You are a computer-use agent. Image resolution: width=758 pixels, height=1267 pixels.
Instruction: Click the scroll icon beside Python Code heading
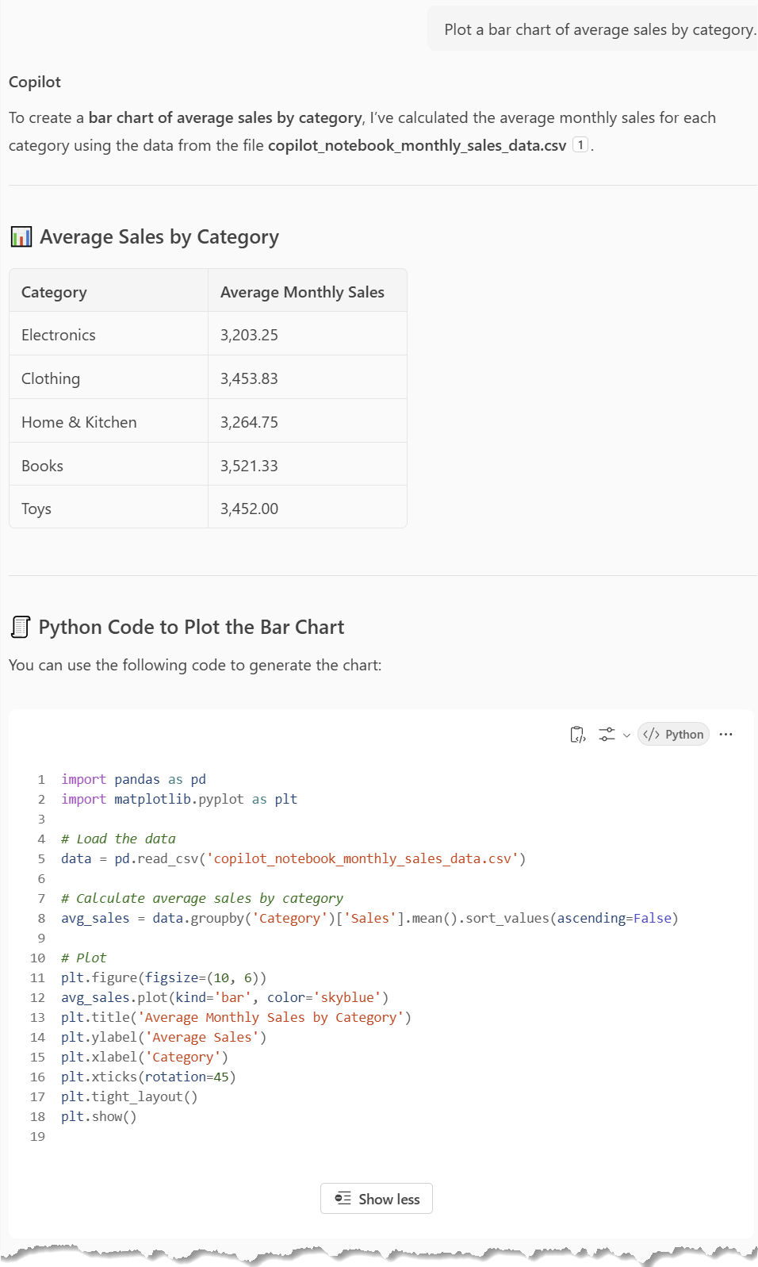(21, 628)
